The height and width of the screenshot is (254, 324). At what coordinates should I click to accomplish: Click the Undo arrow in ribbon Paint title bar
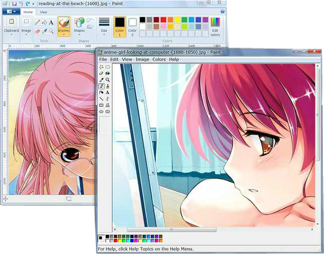pyautogui.click(x=21, y=4)
